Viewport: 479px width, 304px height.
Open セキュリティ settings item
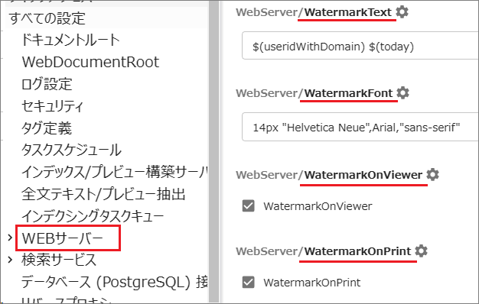point(52,106)
